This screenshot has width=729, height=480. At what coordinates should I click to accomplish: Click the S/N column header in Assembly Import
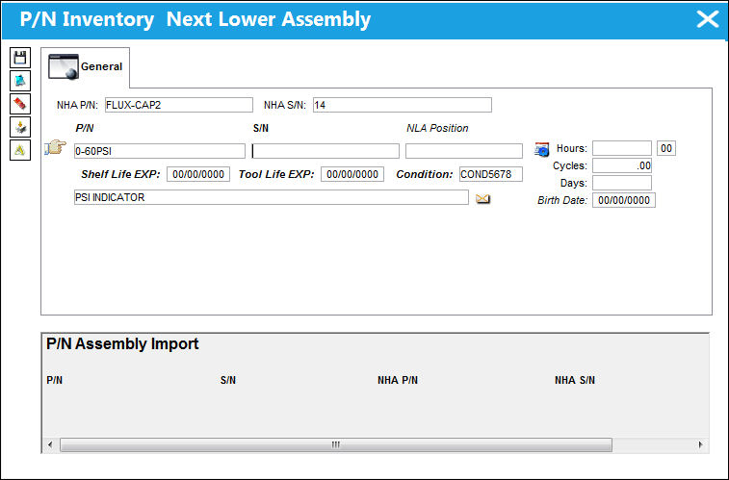pos(228,380)
